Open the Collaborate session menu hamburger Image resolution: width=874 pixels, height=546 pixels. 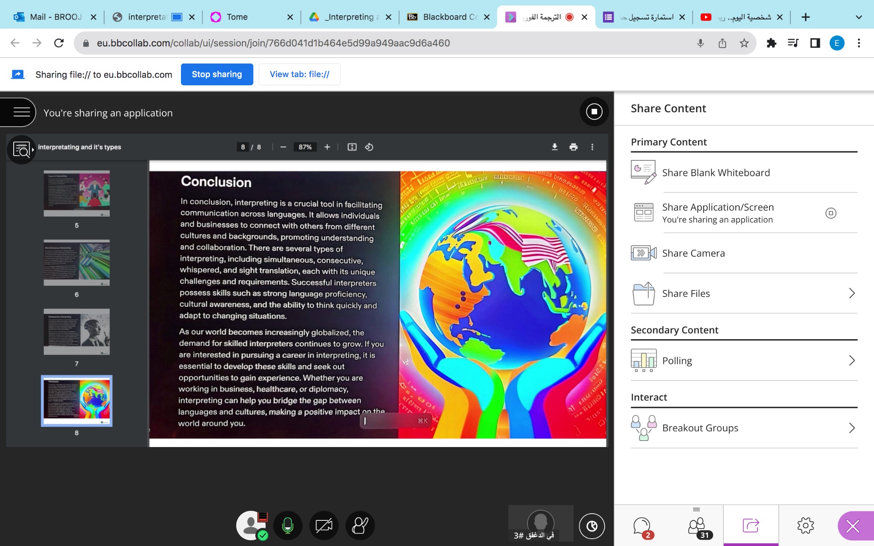pos(21,112)
